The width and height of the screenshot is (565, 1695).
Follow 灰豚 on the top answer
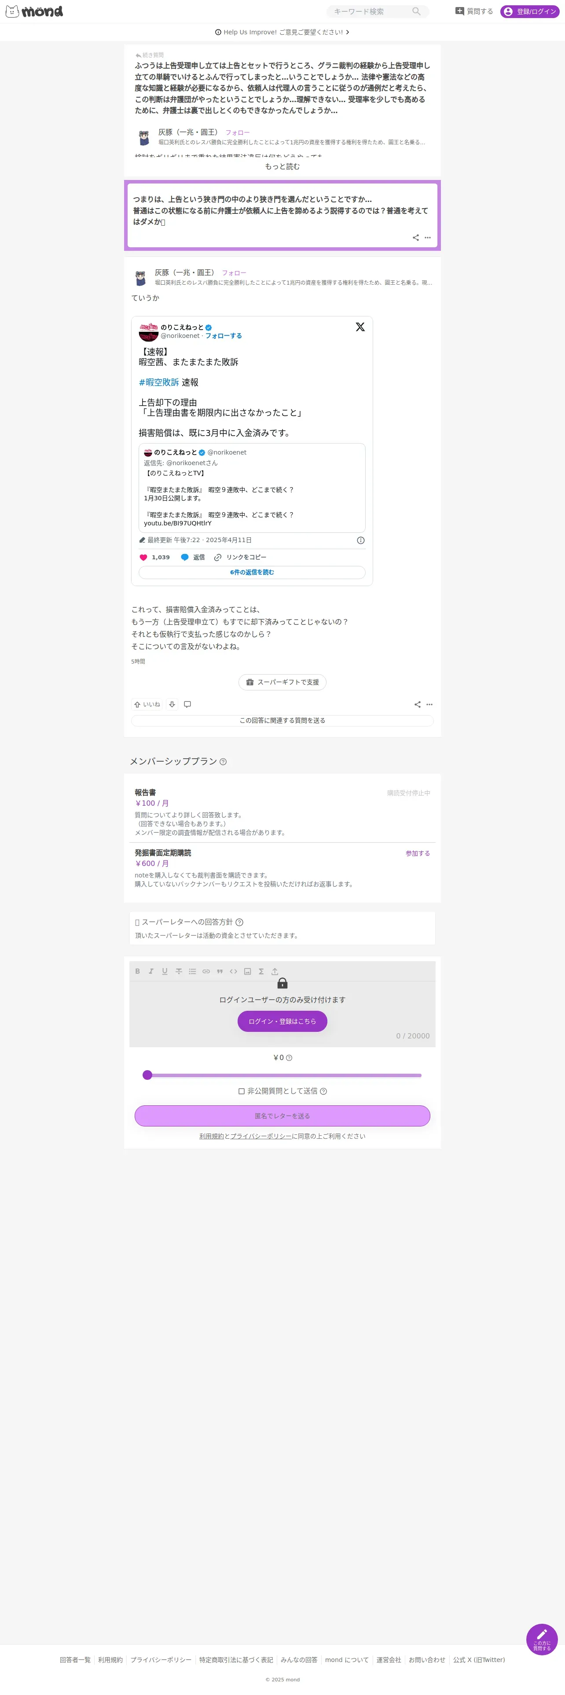pos(238,133)
